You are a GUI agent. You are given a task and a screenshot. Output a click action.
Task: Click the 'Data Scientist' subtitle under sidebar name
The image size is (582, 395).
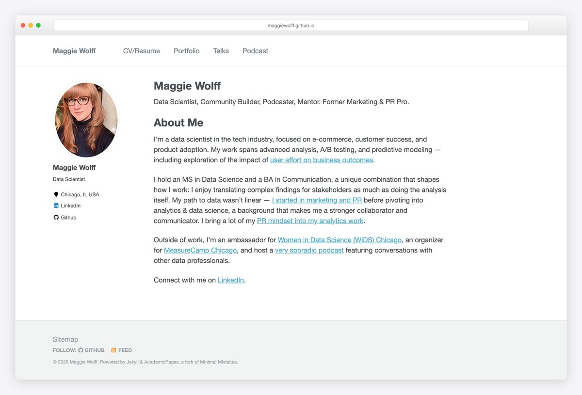pos(69,179)
